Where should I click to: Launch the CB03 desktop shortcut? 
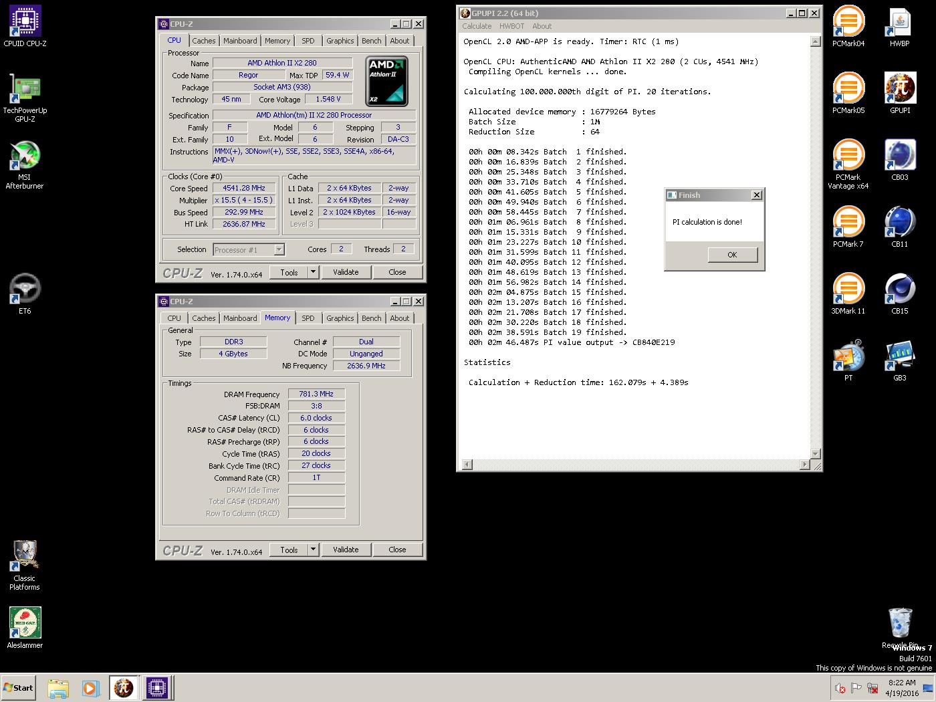tap(900, 160)
